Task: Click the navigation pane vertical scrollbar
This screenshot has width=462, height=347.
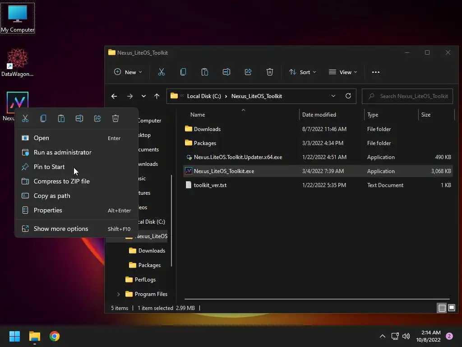Action: click(171, 220)
